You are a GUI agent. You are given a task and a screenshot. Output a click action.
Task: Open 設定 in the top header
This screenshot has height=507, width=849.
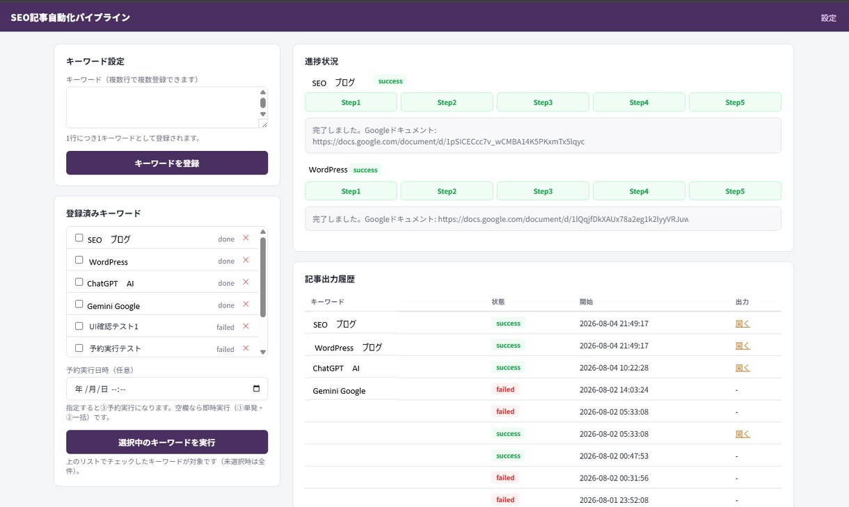coord(828,18)
